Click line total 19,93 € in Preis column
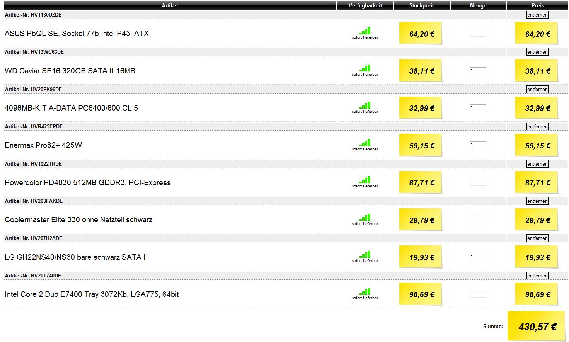 click(x=537, y=257)
